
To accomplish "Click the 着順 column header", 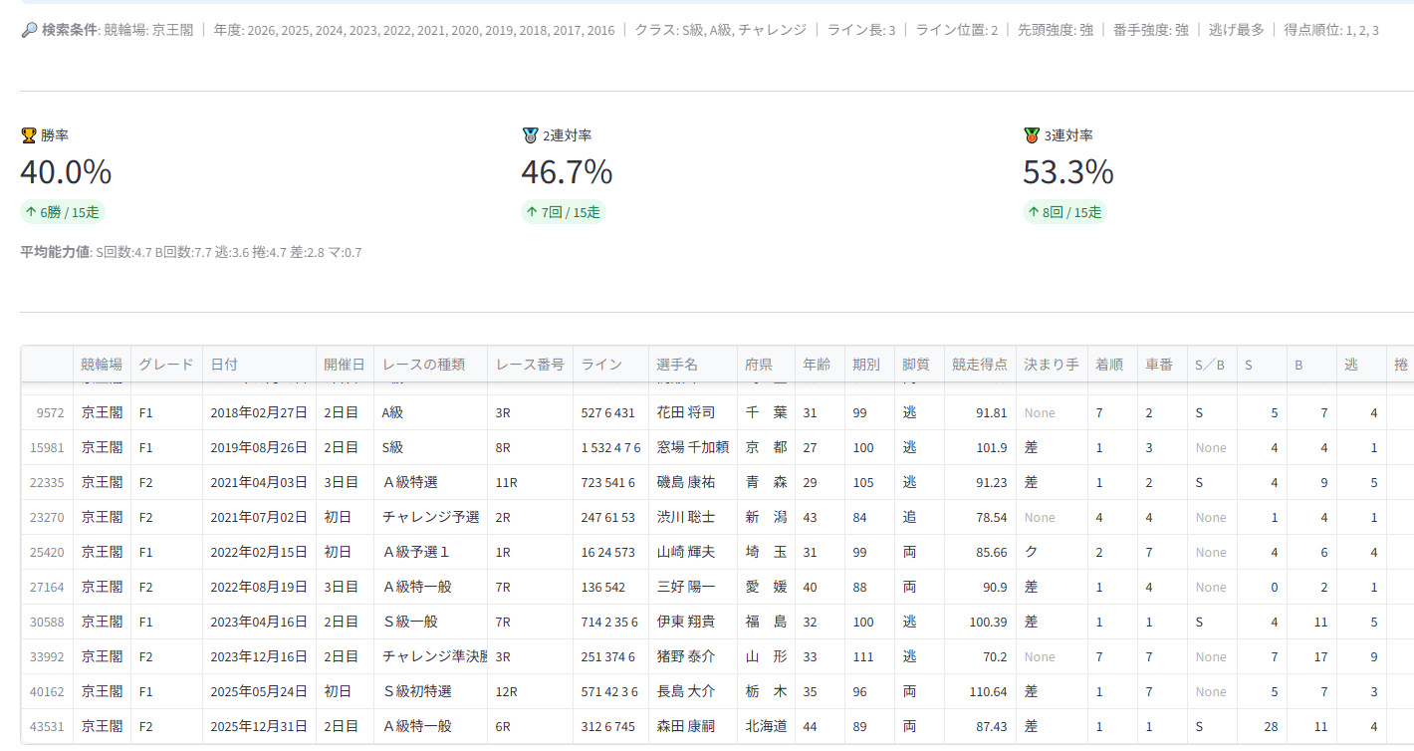I will (x=1109, y=365).
